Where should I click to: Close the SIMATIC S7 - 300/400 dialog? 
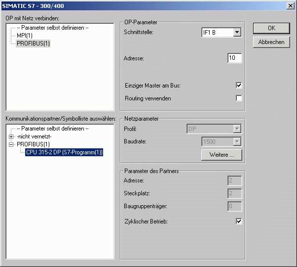(x=291, y=6)
